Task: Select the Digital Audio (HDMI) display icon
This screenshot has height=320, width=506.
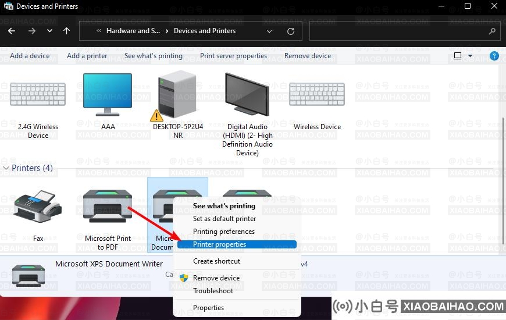Action: coord(247,94)
